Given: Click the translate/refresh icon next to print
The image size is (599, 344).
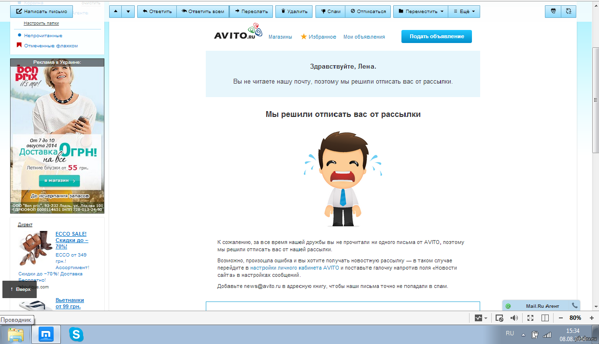Looking at the screenshot, I should pos(569,12).
